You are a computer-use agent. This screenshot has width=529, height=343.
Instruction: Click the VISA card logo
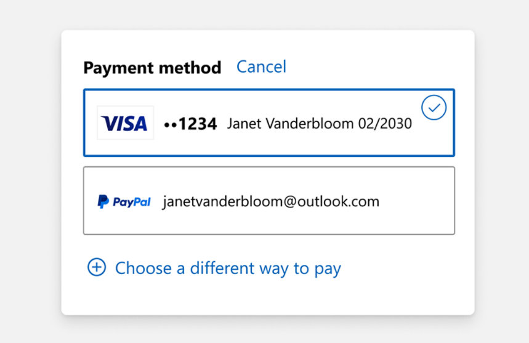125,123
